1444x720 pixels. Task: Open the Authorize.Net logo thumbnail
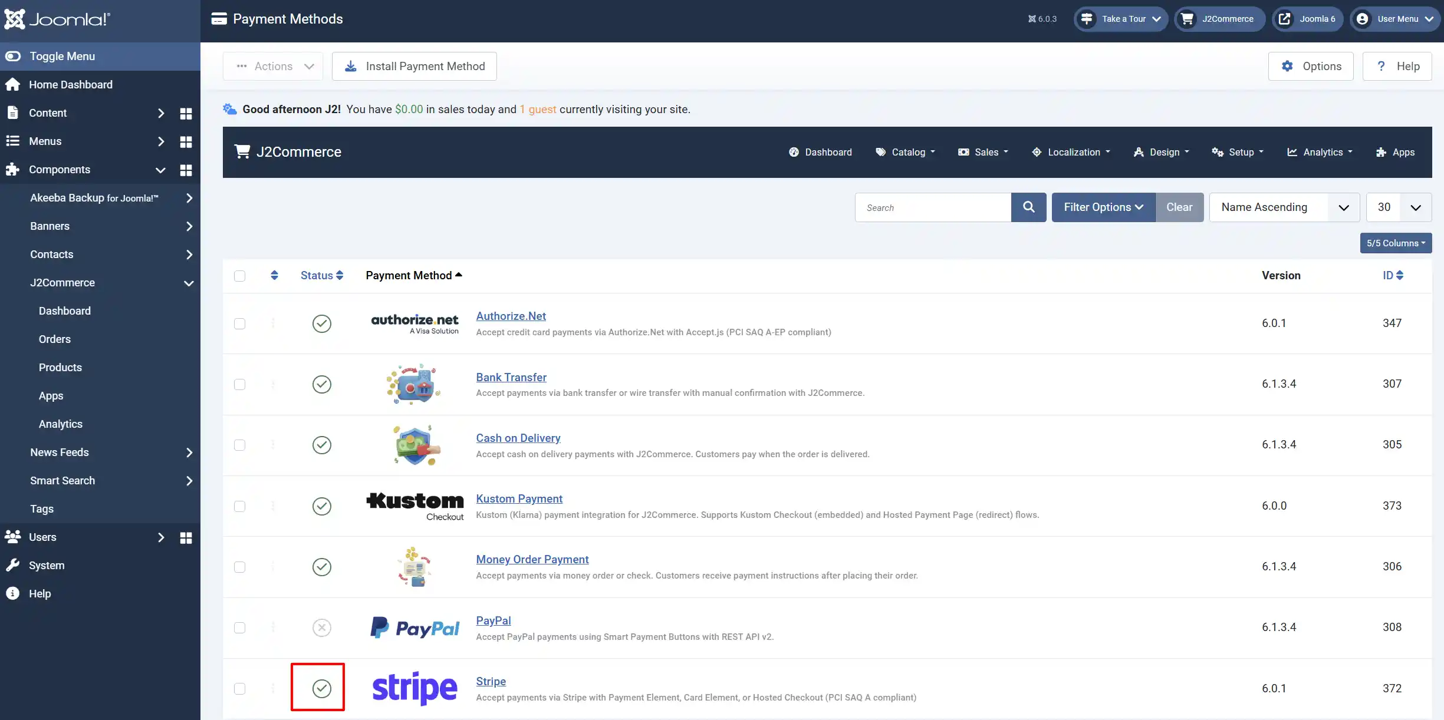(x=415, y=323)
